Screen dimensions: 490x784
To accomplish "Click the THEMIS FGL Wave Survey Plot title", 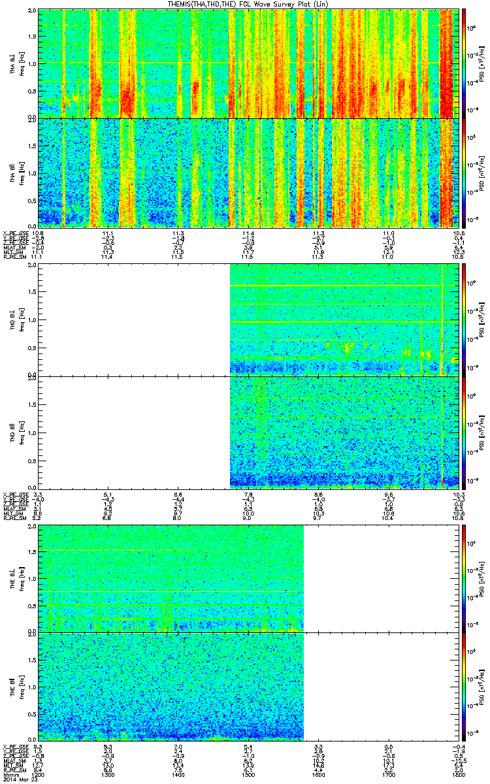I will (249, 4).
